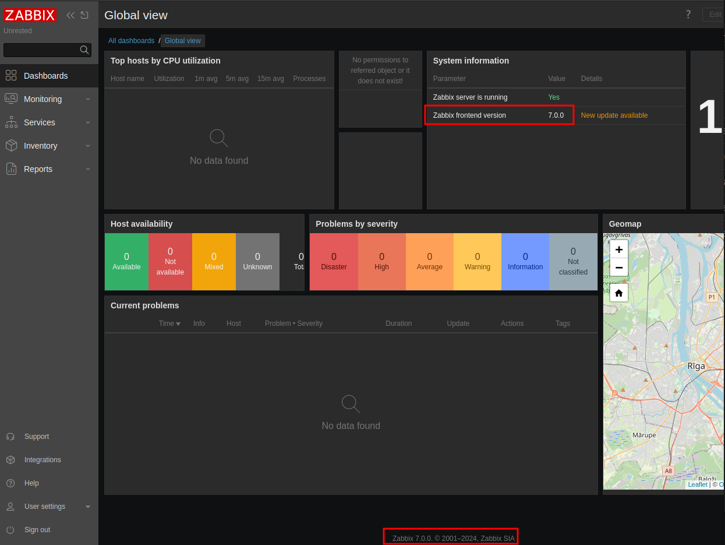This screenshot has height=545, width=725.
Task: Open the Support link
Action: 36,437
